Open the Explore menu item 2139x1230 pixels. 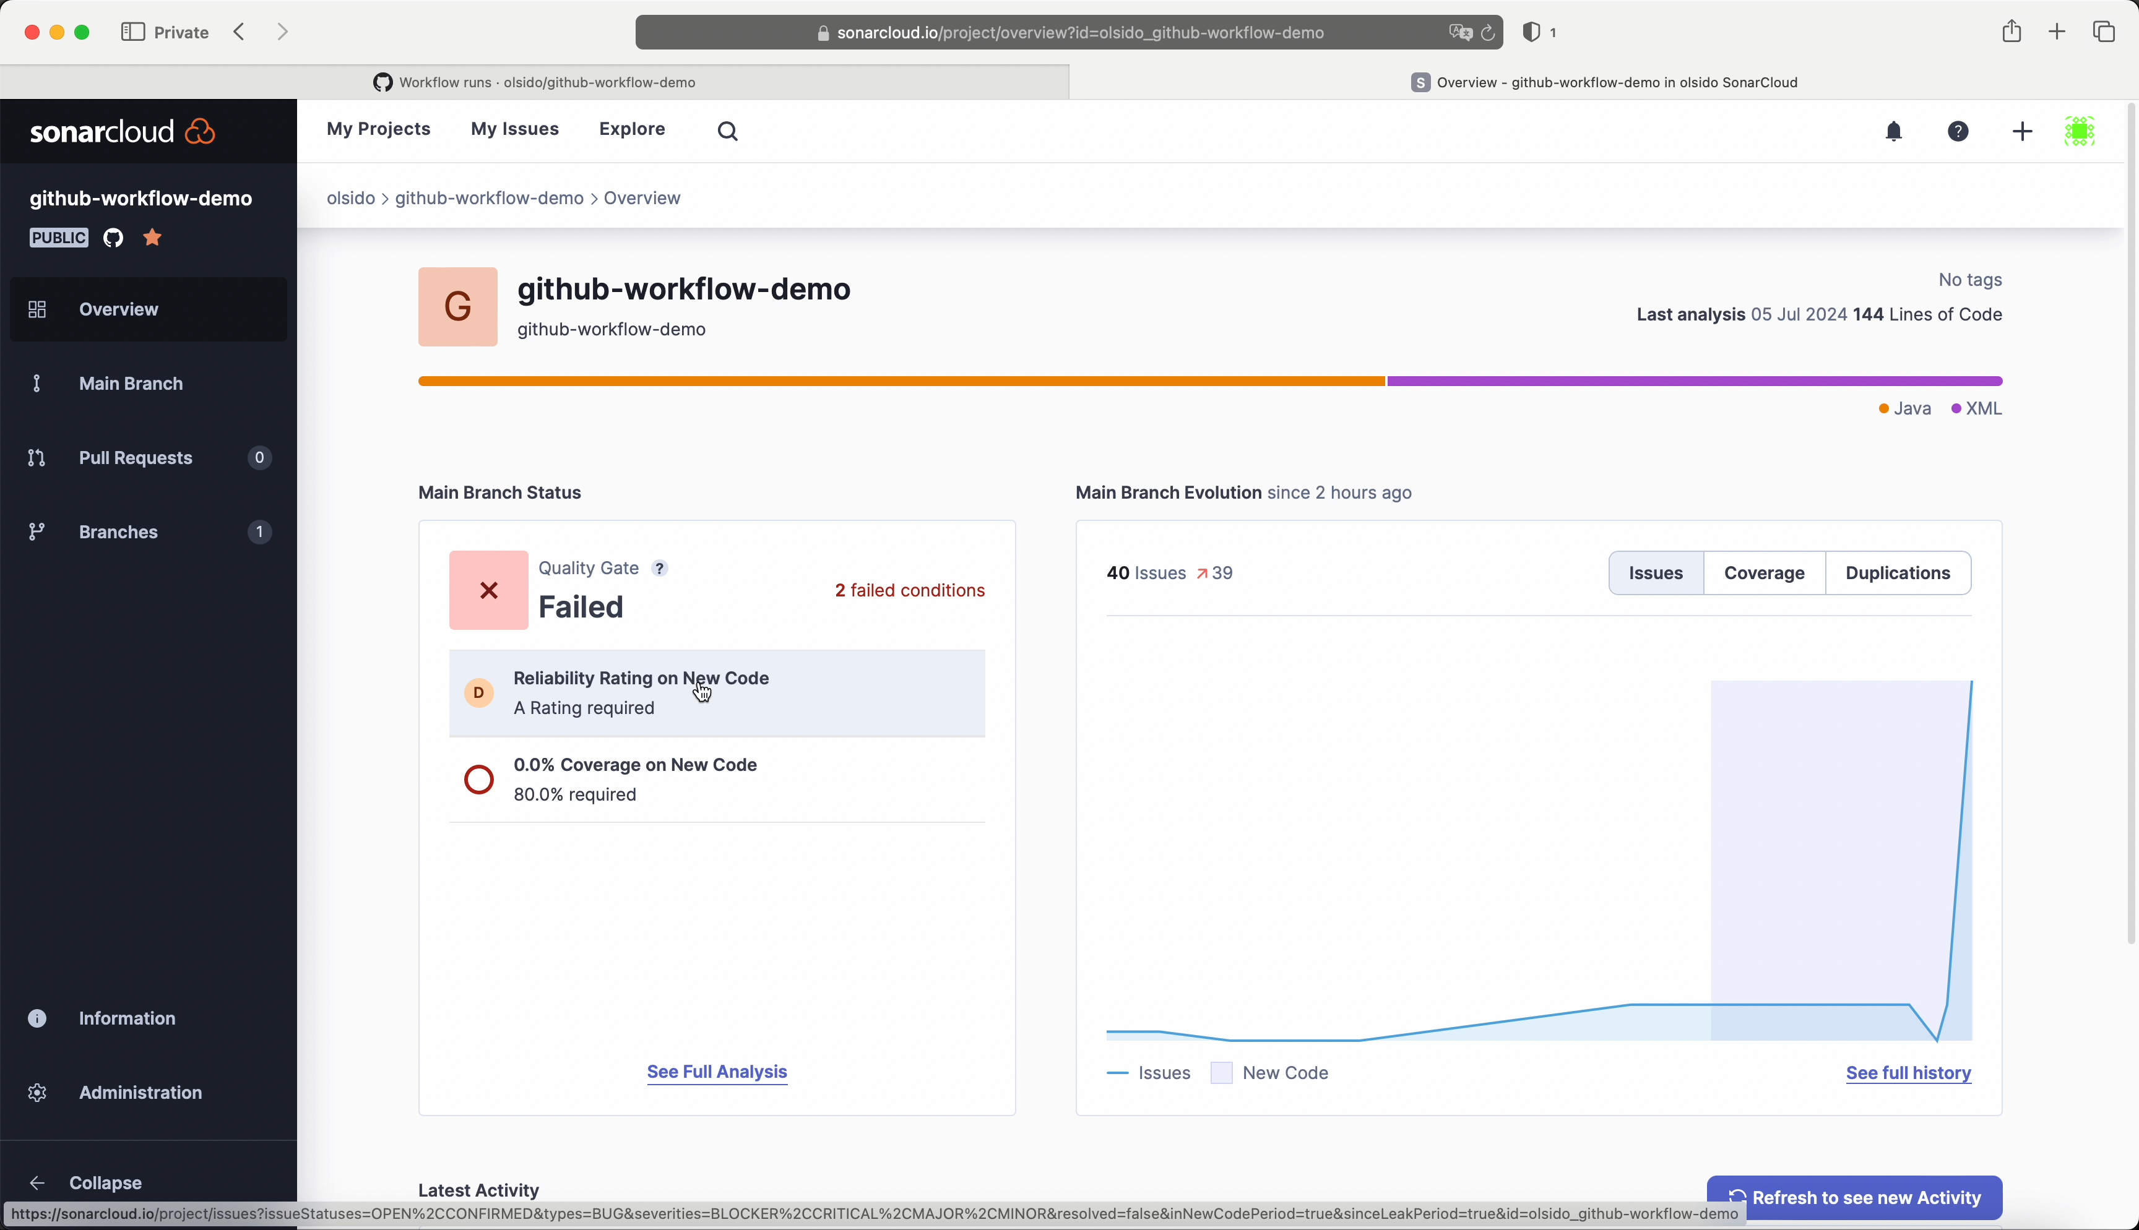point(632,129)
